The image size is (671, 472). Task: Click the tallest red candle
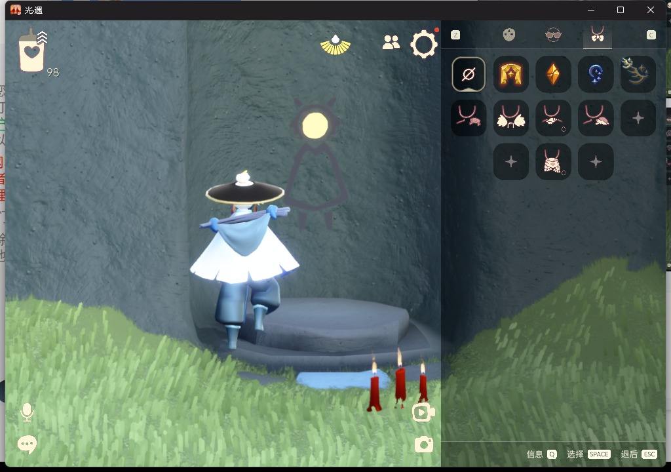pyautogui.click(x=400, y=378)
